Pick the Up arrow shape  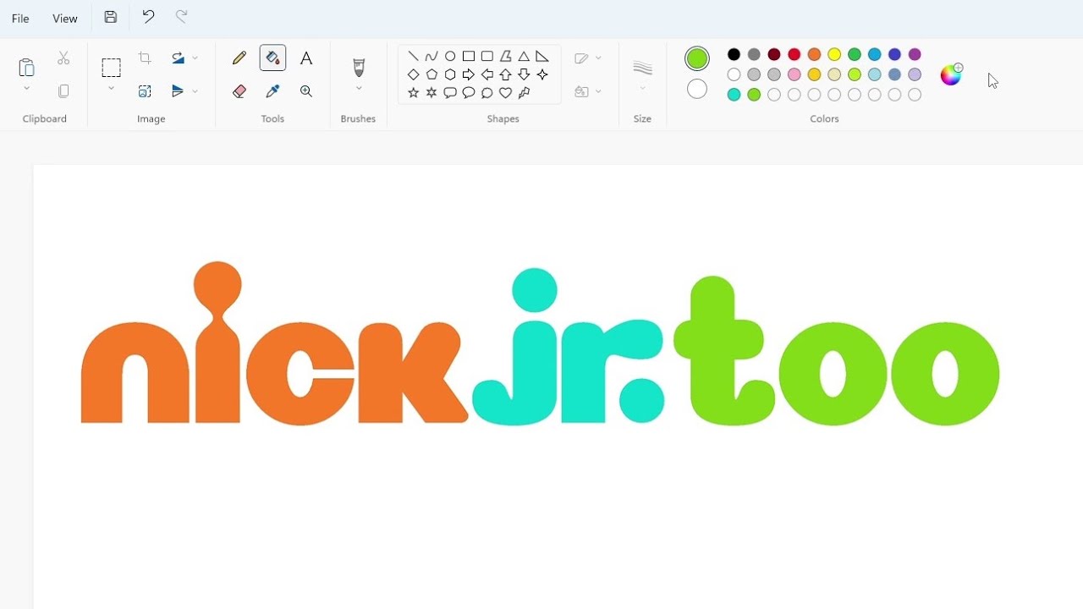point(506,75)
